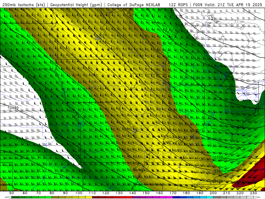Click the 140 value on the color scale
The image size is (265, 199).
point(132,193)
